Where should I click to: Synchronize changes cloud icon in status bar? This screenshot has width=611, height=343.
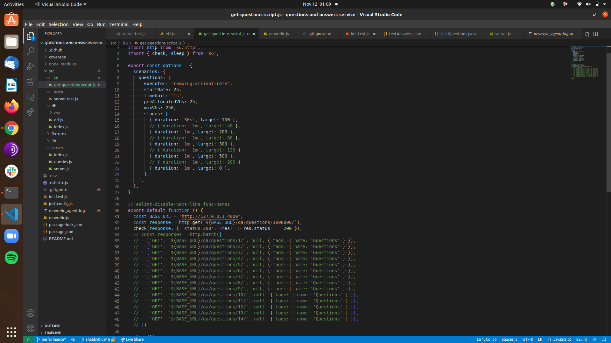point(73,340)
